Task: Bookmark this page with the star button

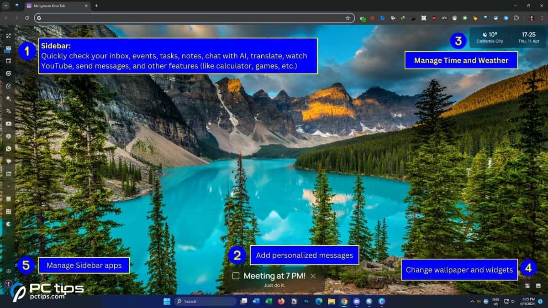Action: tap(347, 18)
